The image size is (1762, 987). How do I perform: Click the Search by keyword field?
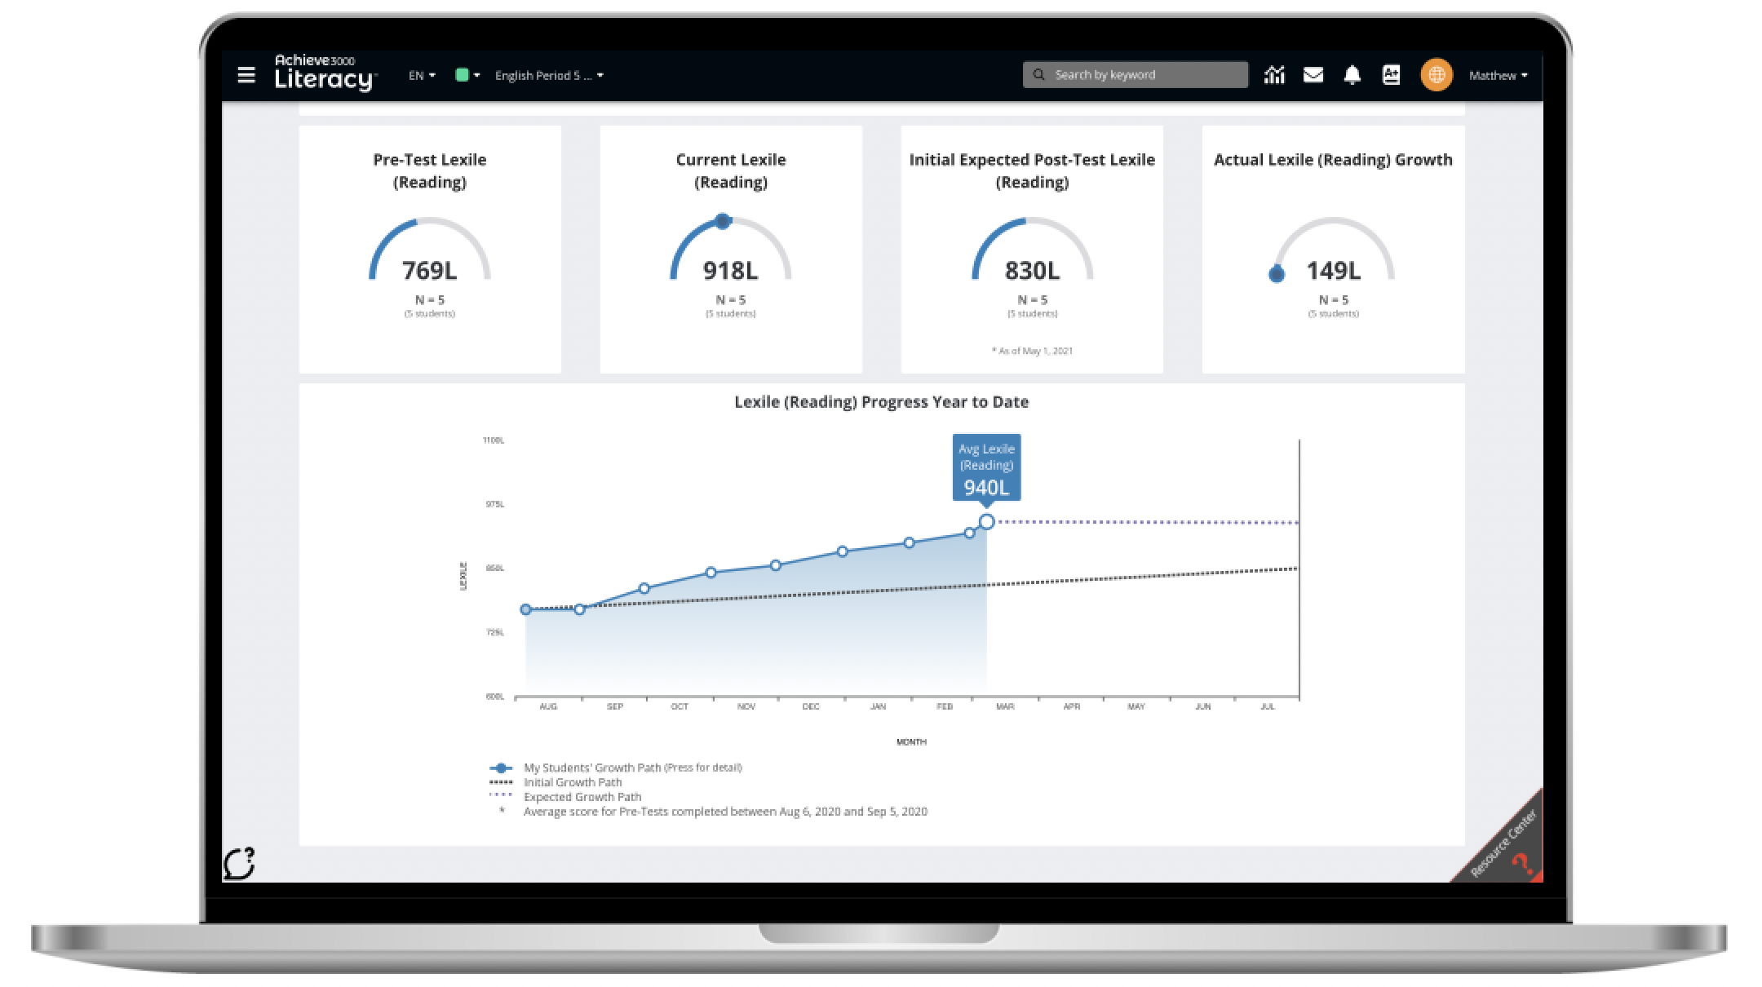(x=1135, y=74)
